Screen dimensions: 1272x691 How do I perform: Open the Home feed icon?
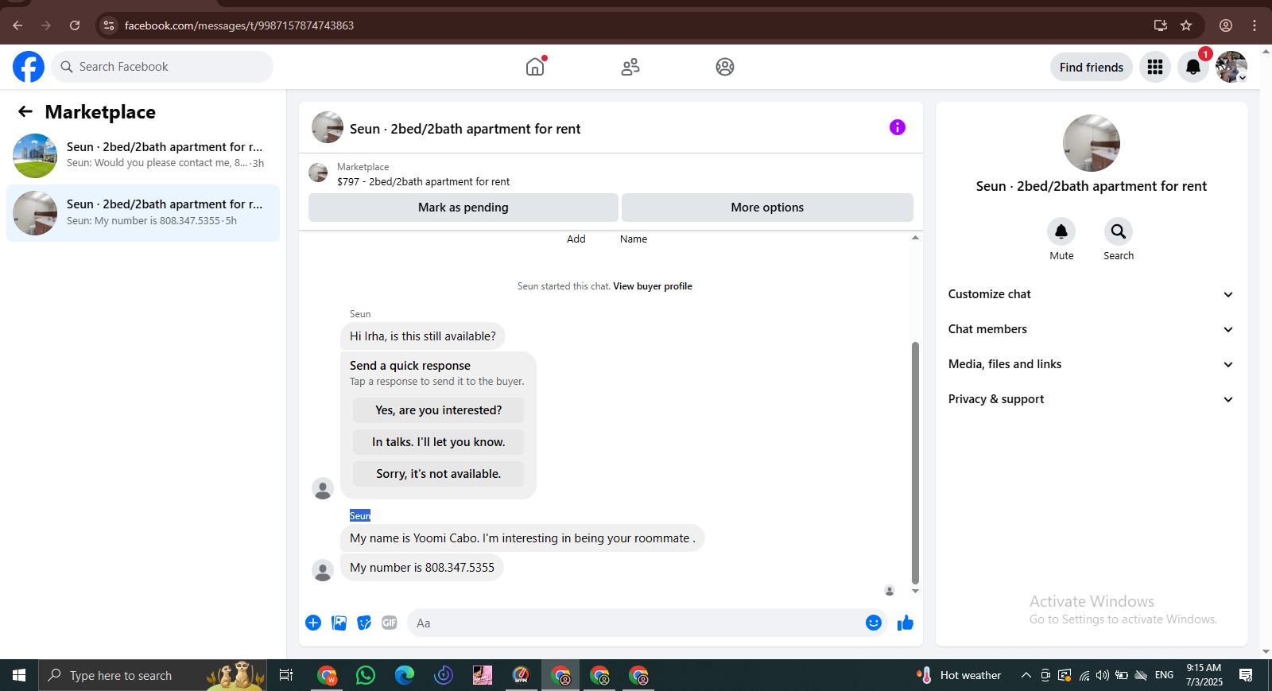click(535, 67)
